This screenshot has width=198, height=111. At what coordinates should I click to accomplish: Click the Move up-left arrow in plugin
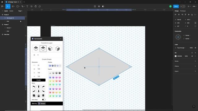34,87
